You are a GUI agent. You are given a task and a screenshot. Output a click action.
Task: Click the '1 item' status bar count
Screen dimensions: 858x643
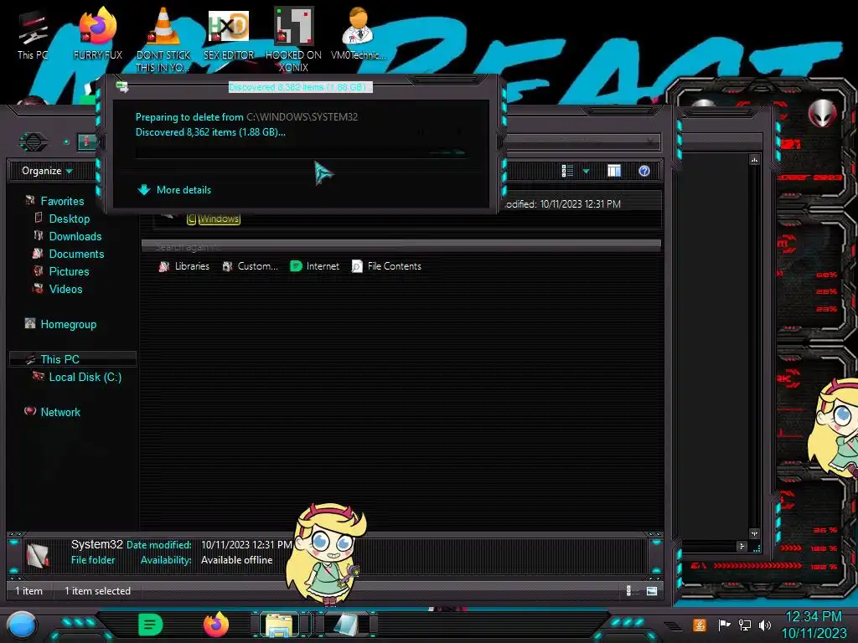click(29, 590)
